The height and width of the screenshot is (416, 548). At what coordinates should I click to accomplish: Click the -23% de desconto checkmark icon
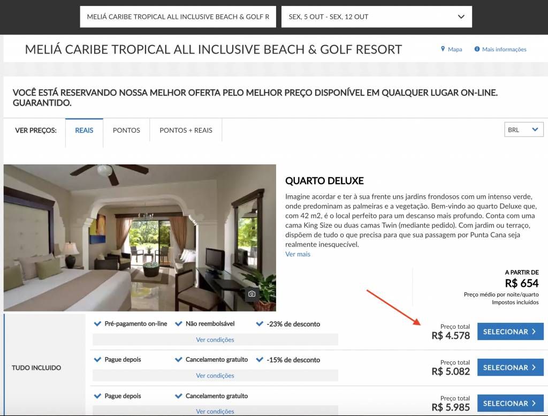coord(260,324)
